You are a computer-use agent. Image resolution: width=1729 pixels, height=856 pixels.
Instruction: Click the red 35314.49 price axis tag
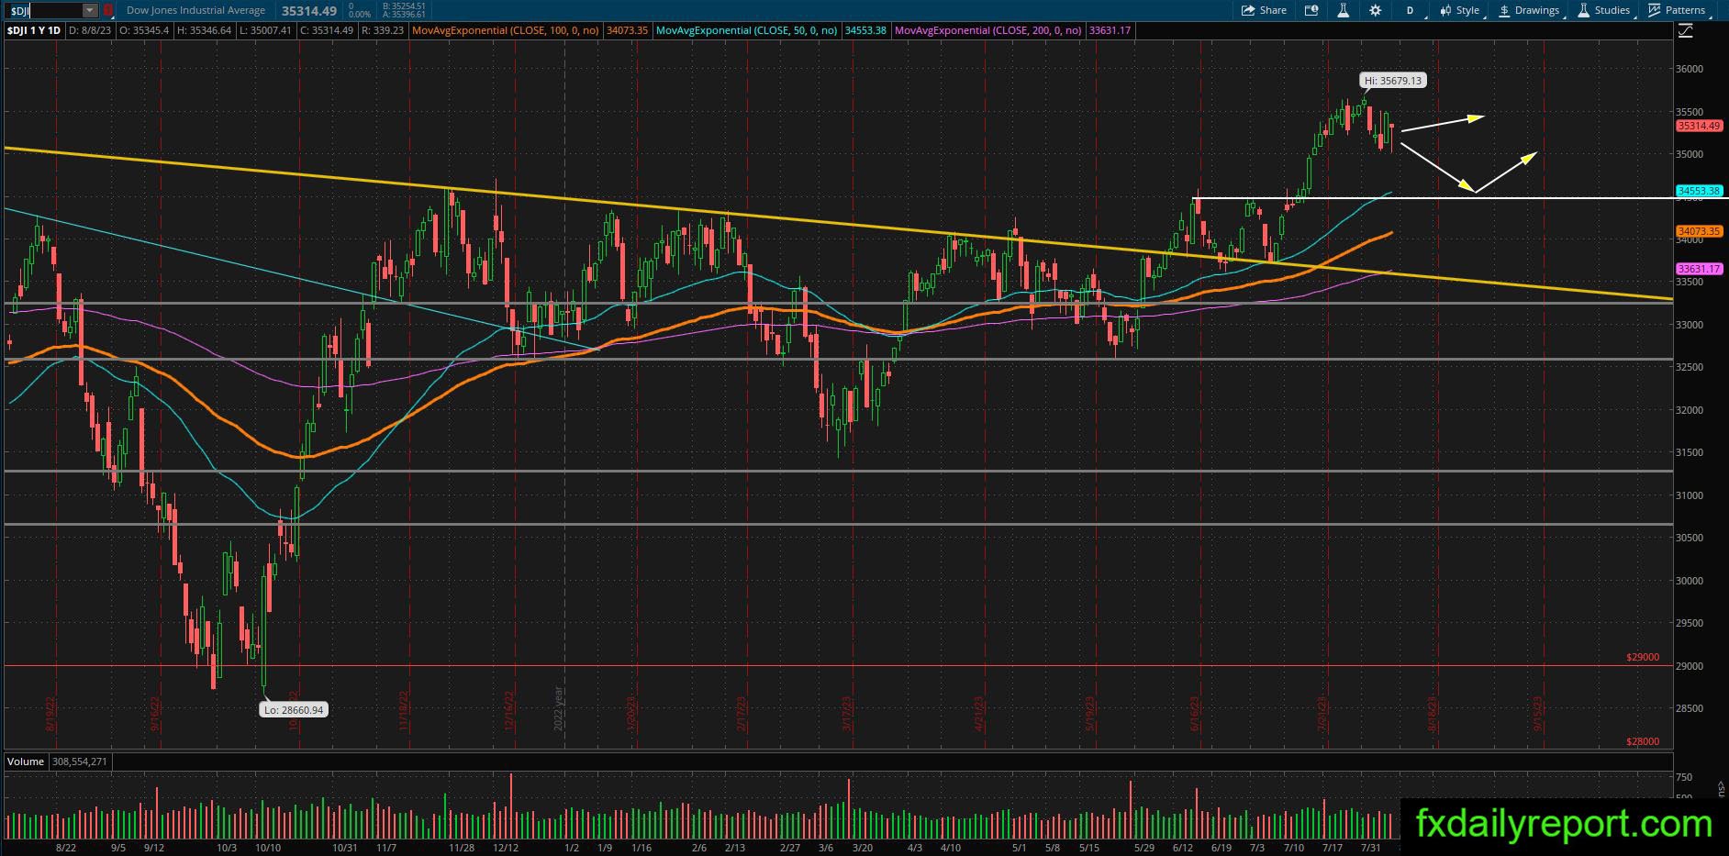1698,126
